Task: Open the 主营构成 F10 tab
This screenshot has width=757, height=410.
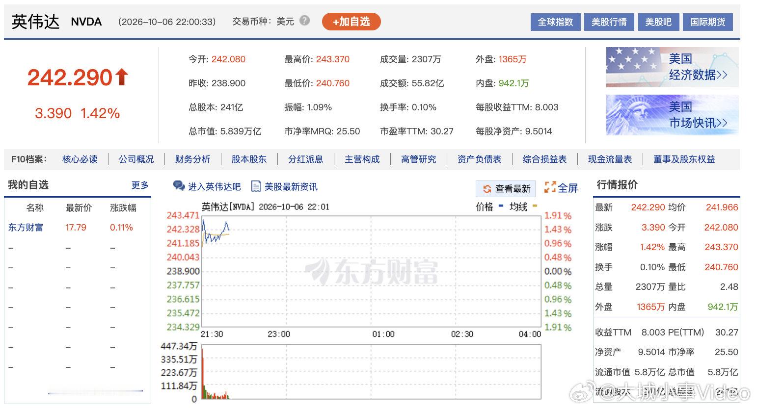Action: 362,159
